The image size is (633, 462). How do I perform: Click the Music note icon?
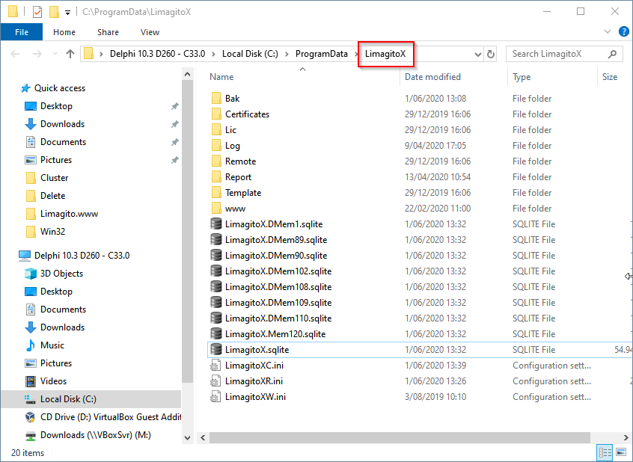coord(31,345)
